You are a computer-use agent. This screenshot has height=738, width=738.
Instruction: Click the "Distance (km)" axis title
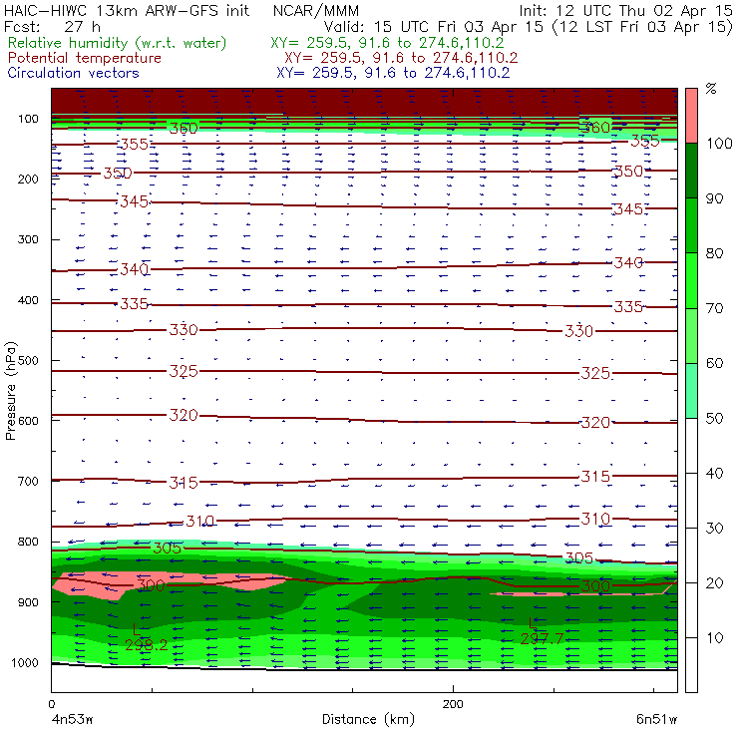click(368, 719)
